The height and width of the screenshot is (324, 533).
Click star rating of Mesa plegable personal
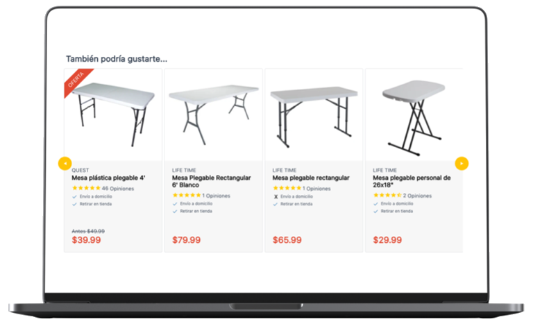[x=387, y=195]
